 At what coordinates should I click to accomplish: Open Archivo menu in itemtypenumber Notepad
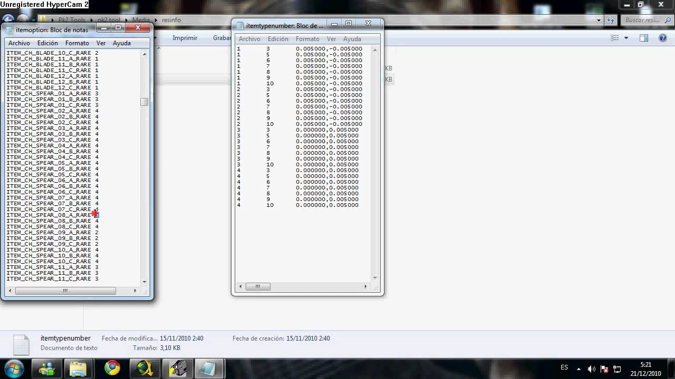tap(249, 39)
